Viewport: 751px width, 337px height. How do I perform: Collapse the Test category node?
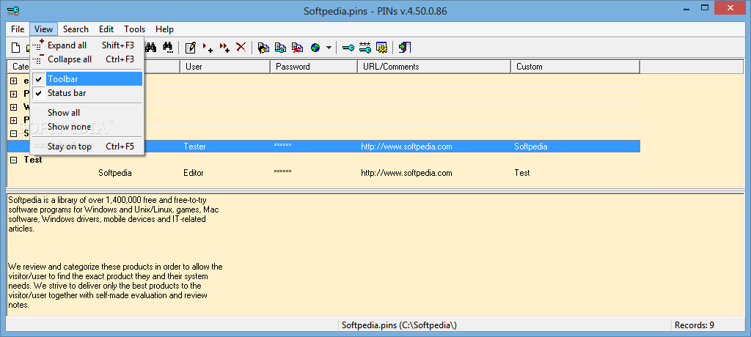point(13,160)
